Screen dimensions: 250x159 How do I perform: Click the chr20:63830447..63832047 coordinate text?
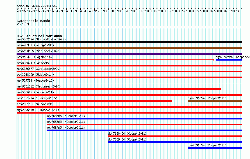37,6
